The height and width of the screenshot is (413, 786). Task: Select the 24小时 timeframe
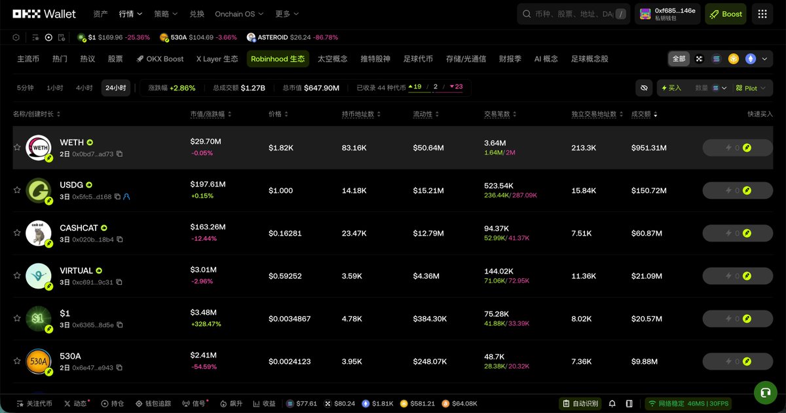[x=116, y=88]
